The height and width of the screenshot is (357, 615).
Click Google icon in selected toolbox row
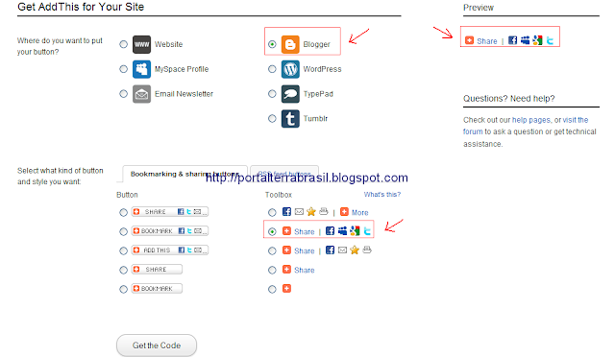point(355,231)
